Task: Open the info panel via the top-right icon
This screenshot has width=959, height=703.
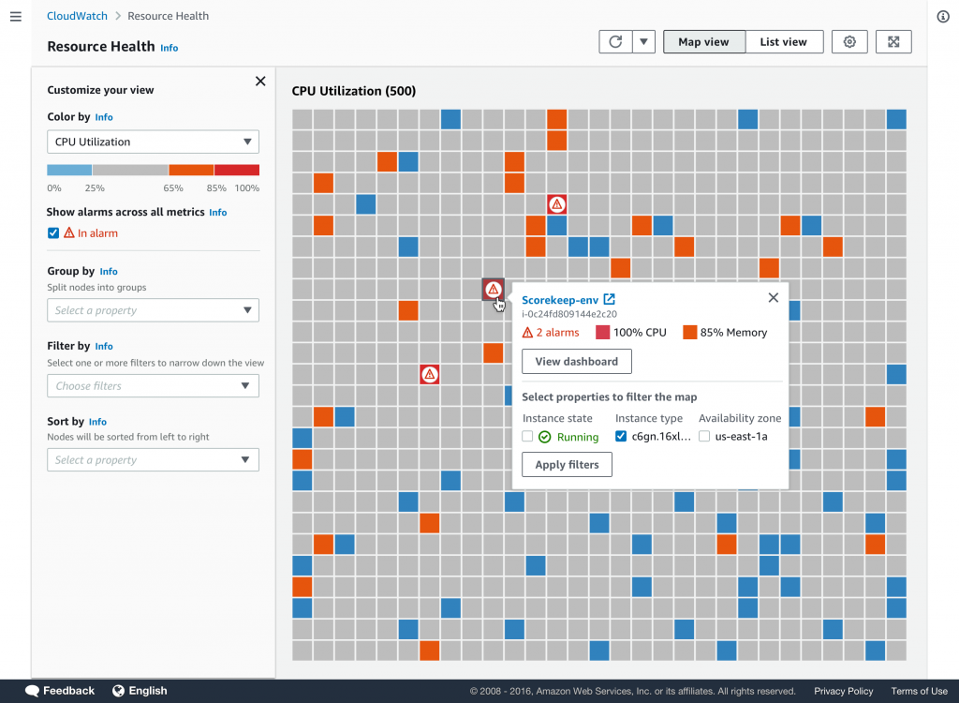Action: 943,16
